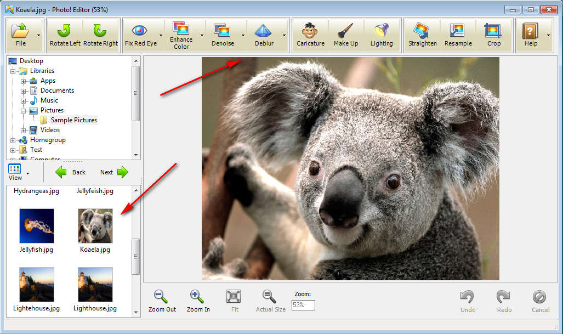
Task: Choose the Straighten tool
Action: point(422,35)
